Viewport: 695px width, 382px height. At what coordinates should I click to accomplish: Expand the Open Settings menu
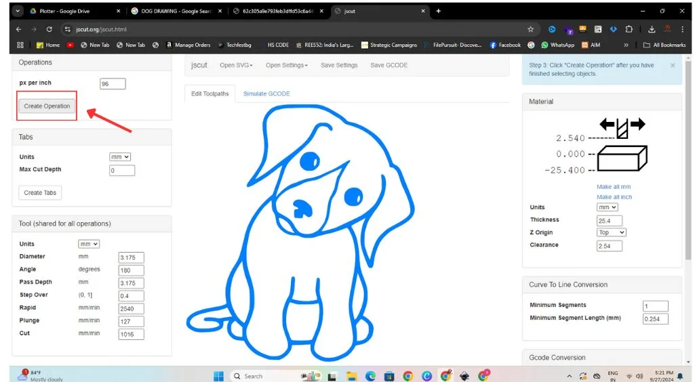[286, 66]
